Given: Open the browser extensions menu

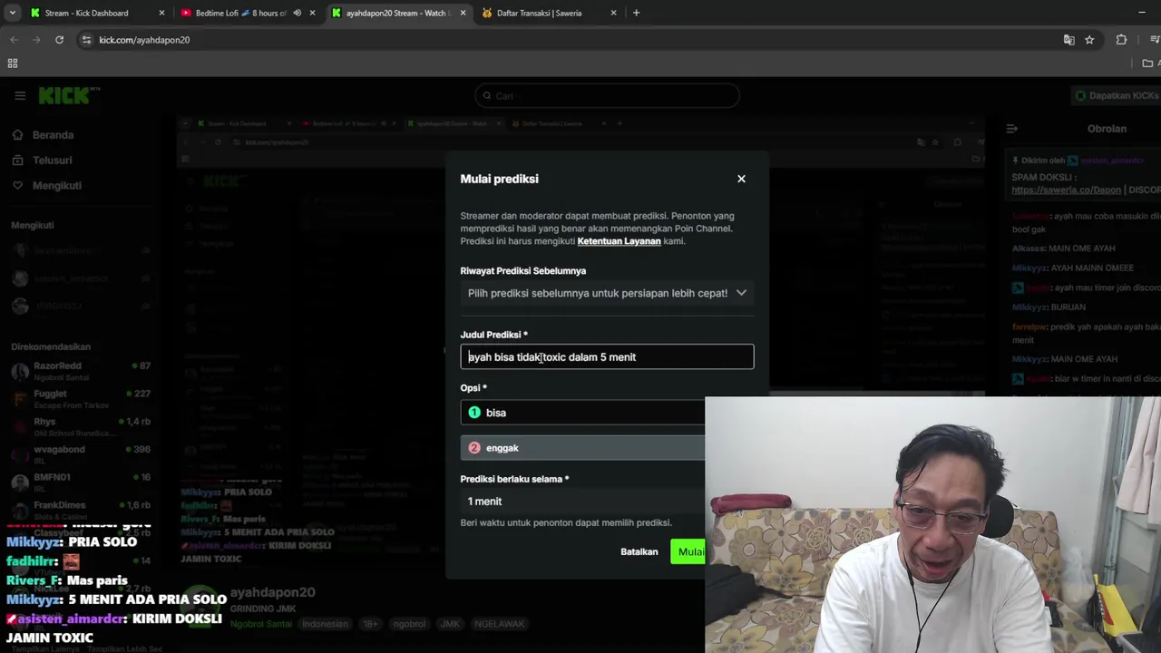Looking at the screenshot, I should click(1121, 40).
